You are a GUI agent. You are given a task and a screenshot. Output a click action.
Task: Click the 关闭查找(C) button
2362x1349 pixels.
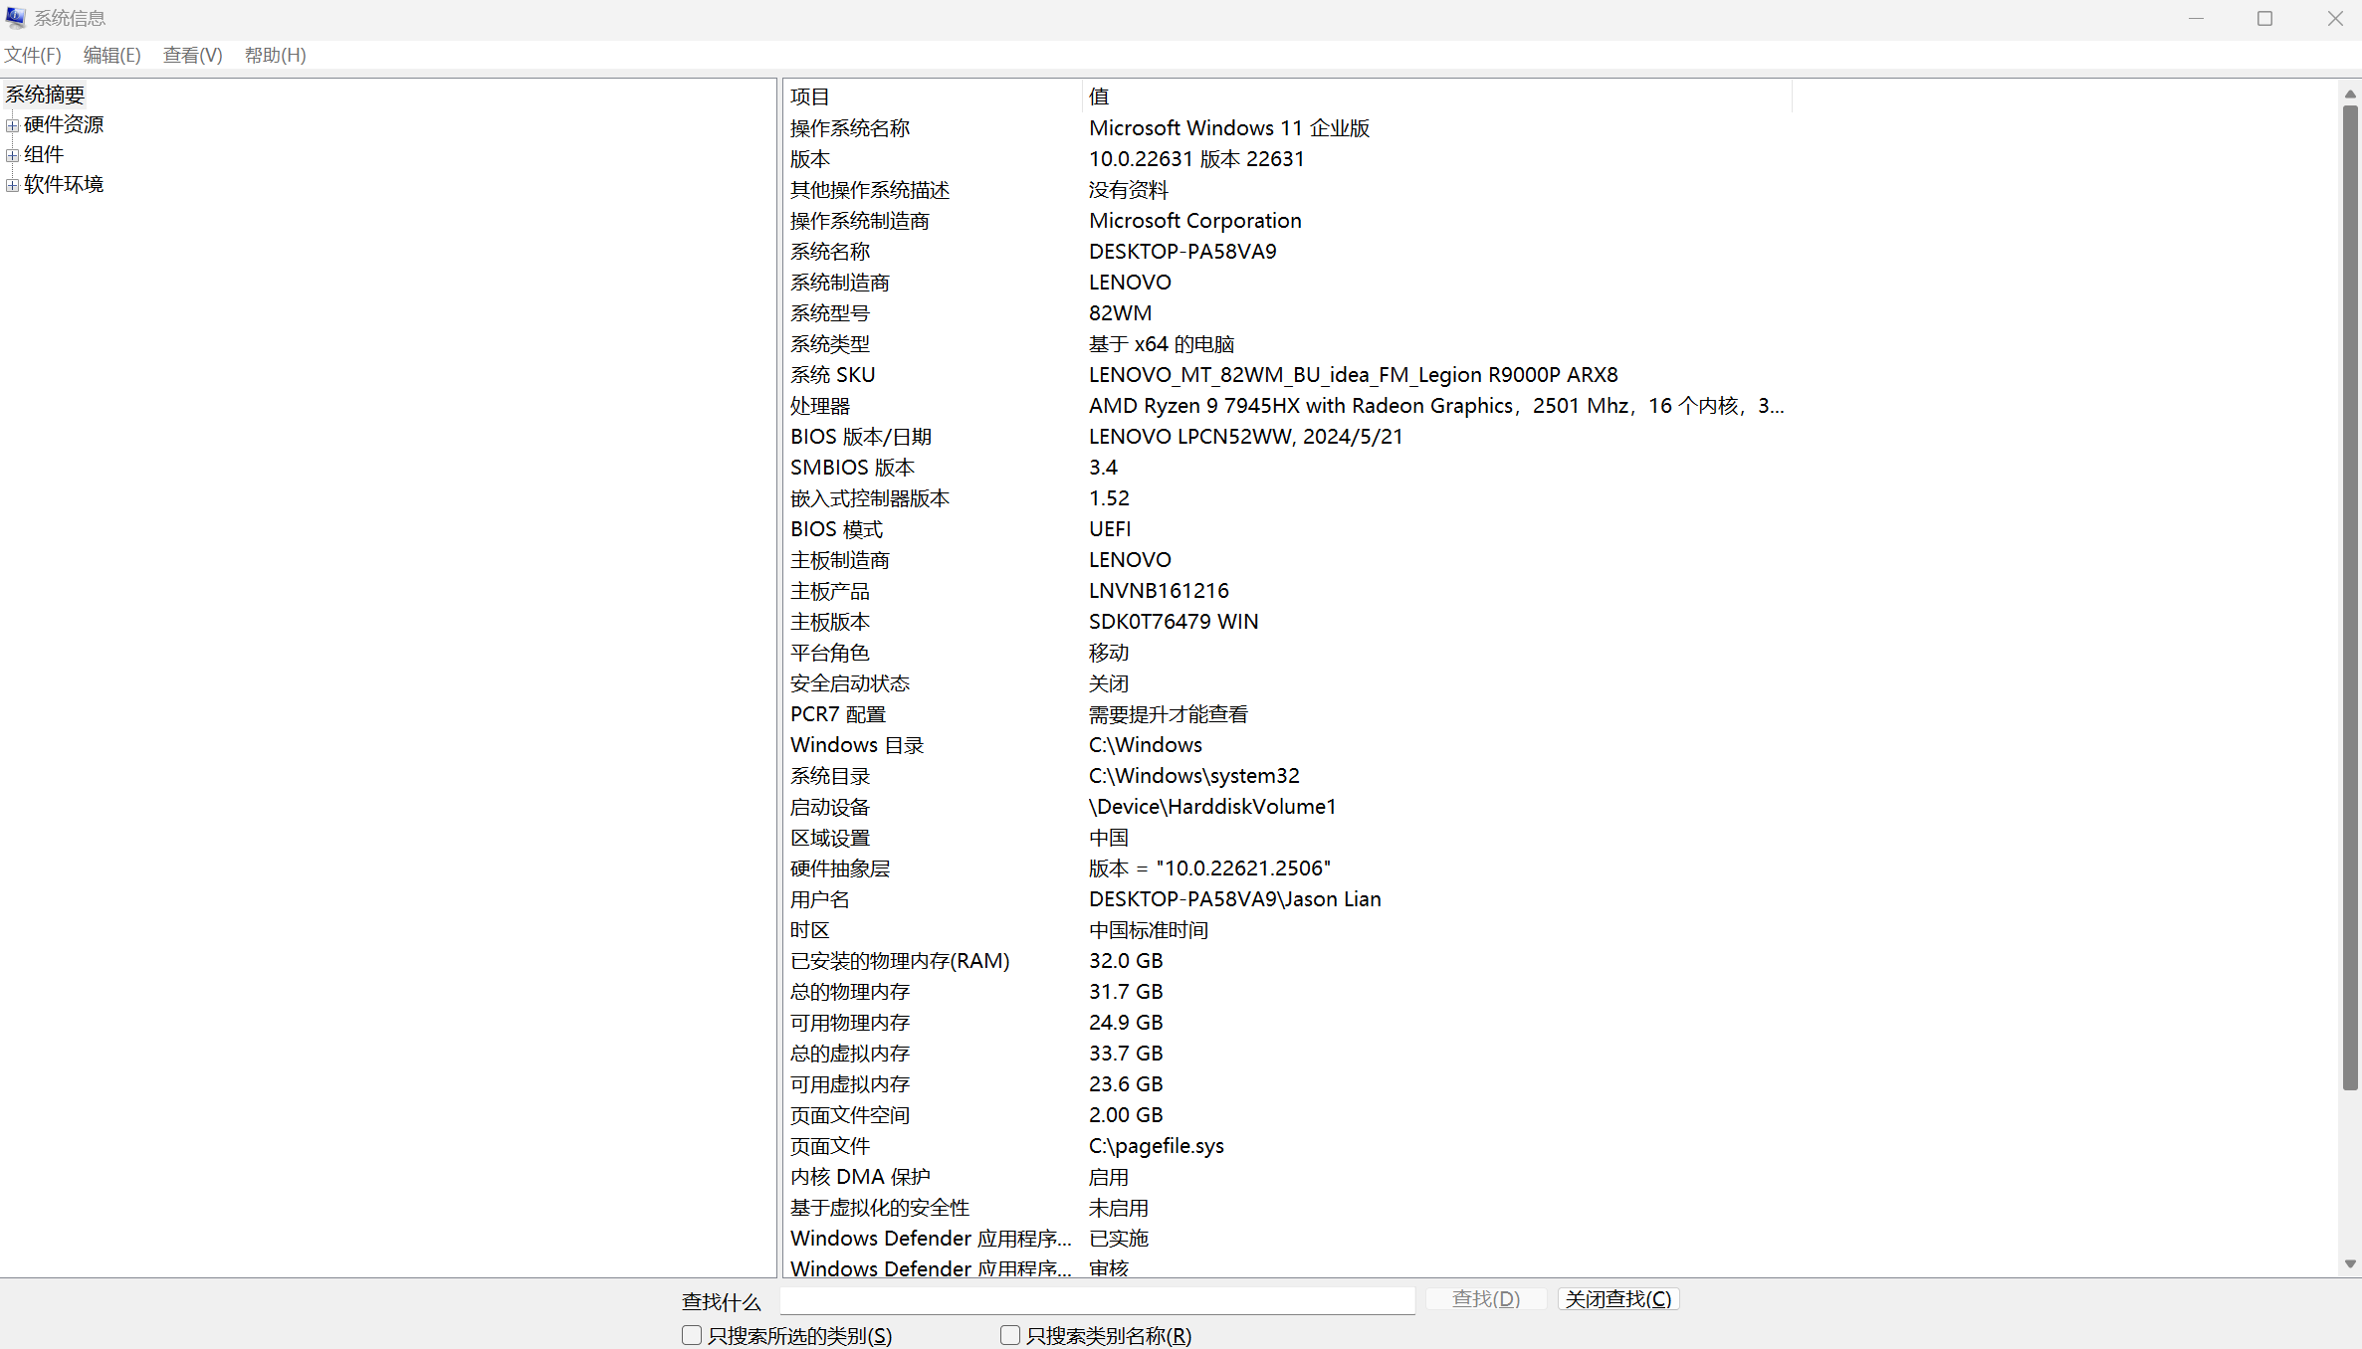click(1618, 1299)
